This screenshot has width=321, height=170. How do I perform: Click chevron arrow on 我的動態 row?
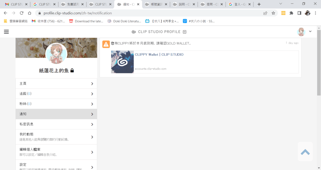(92, 137)
